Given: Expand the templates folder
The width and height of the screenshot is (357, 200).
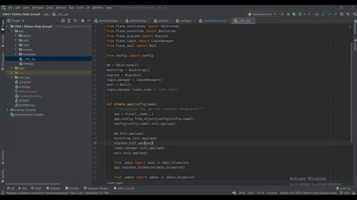Looking at the screenshot, I should pos(16,54).
